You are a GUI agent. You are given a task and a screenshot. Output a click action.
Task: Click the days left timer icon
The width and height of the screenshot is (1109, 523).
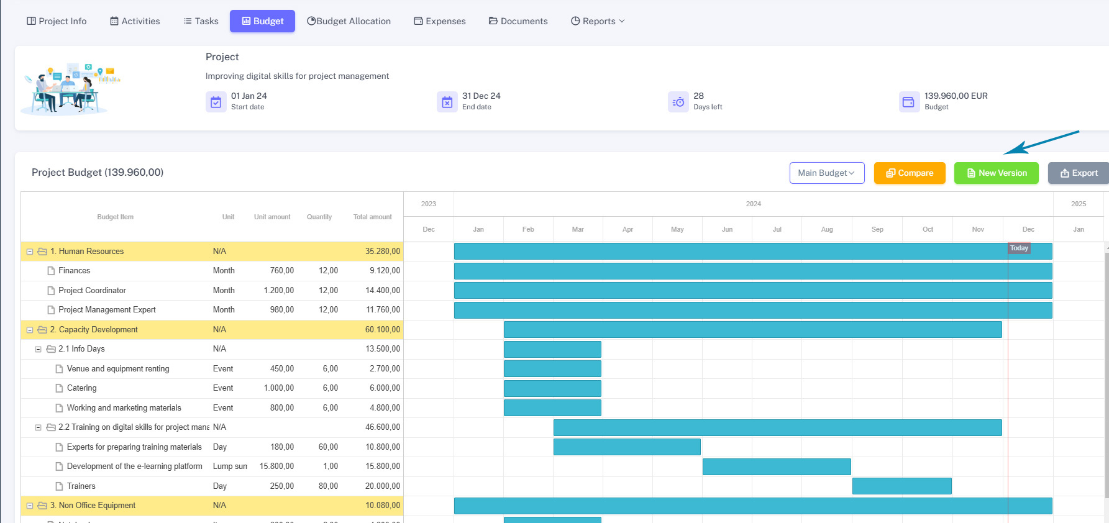(678, 102)
